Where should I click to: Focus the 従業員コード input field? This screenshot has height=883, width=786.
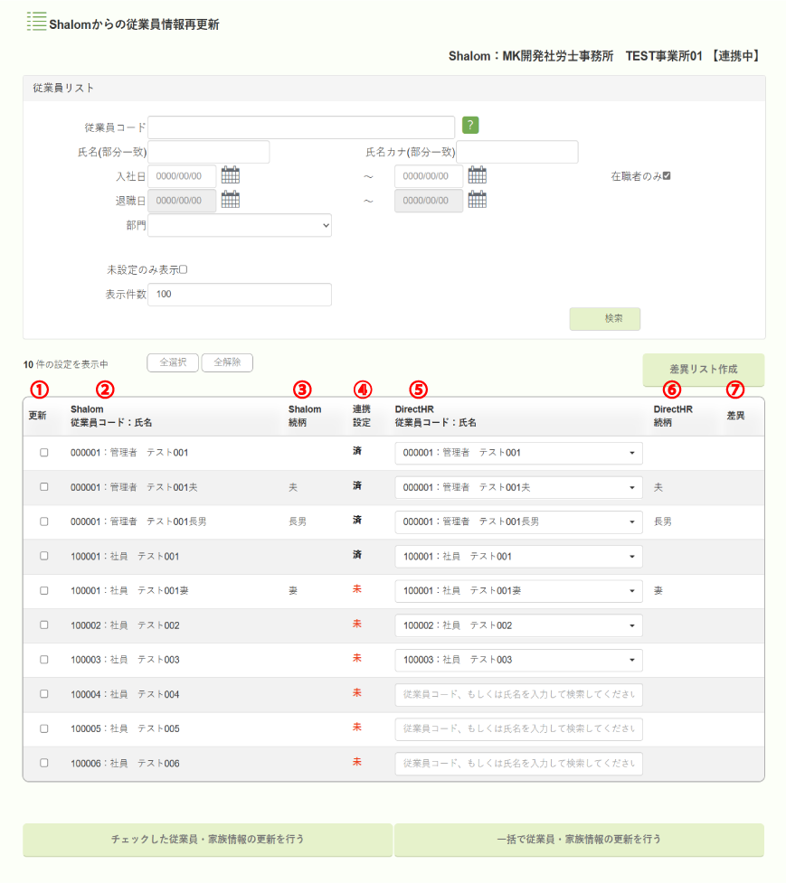coord(301,127)
